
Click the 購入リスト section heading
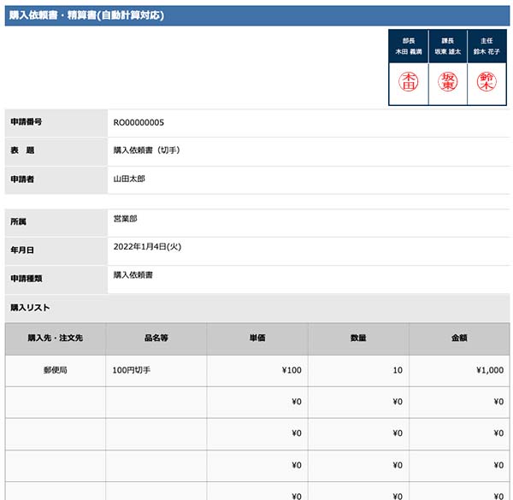30,308
